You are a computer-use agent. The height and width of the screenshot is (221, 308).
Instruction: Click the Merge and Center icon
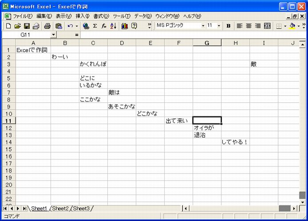(267, 26)
